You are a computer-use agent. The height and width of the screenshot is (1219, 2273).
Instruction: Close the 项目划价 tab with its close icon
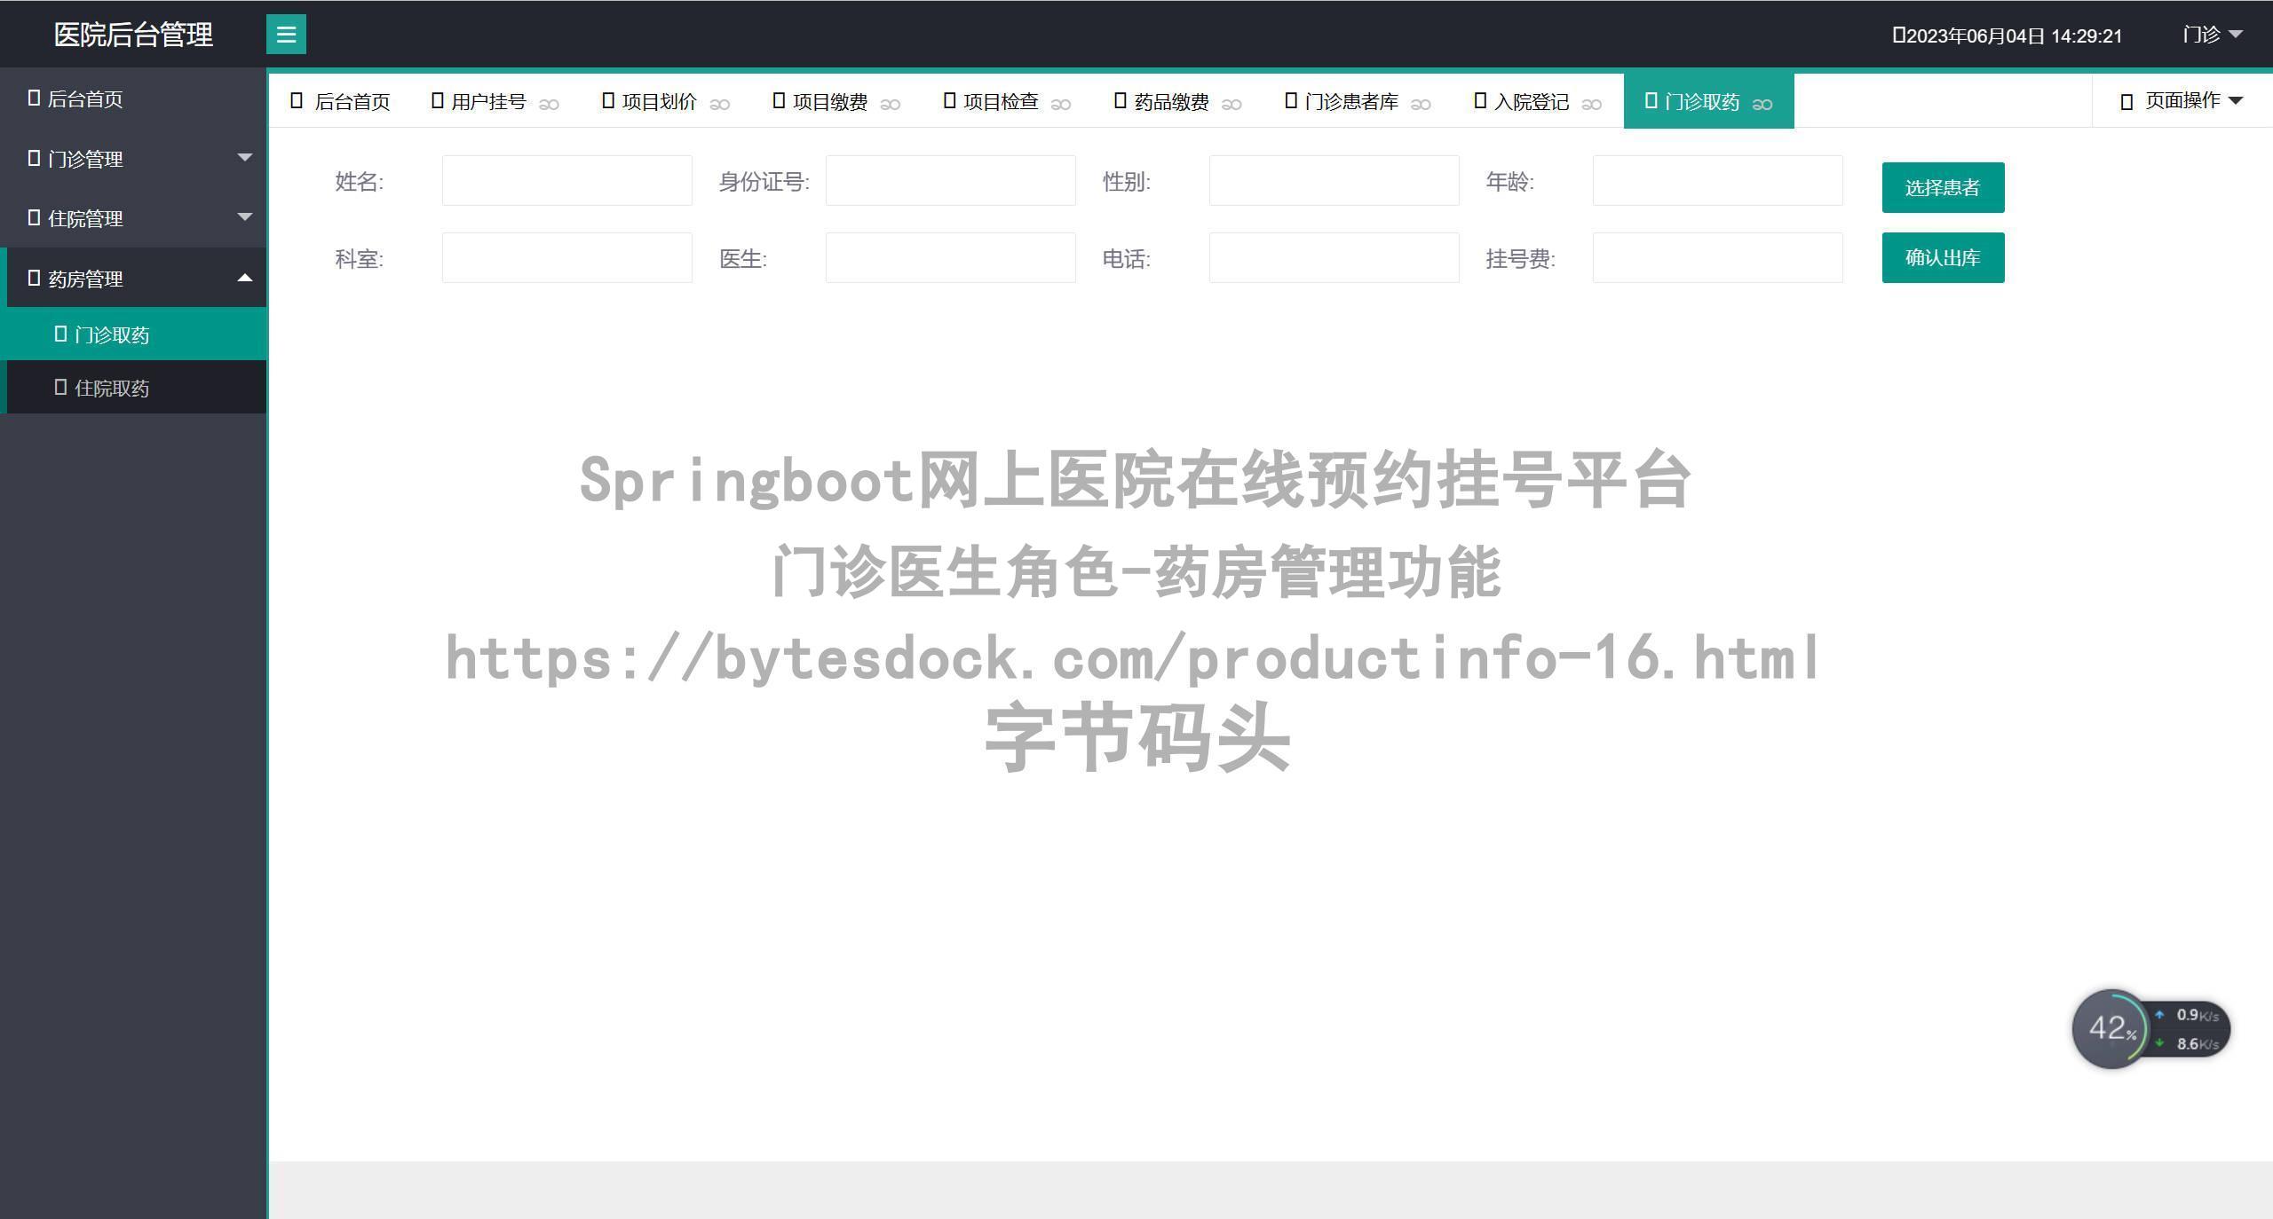point(719,104)
